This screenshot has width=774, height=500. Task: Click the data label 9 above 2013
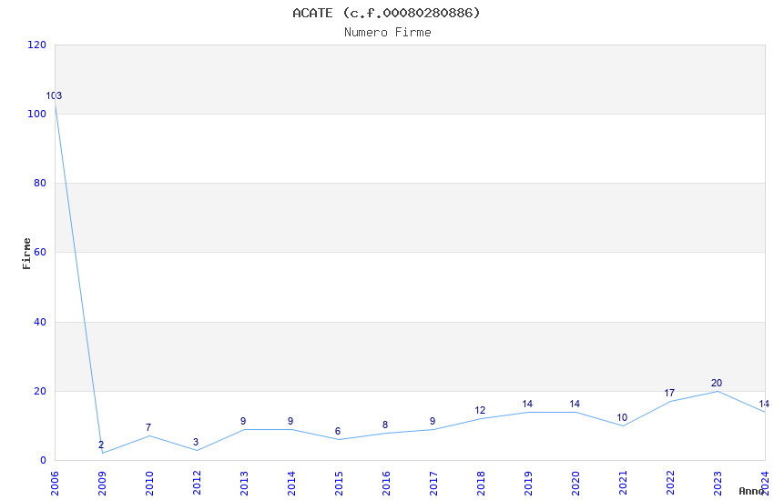pos(243,421)
